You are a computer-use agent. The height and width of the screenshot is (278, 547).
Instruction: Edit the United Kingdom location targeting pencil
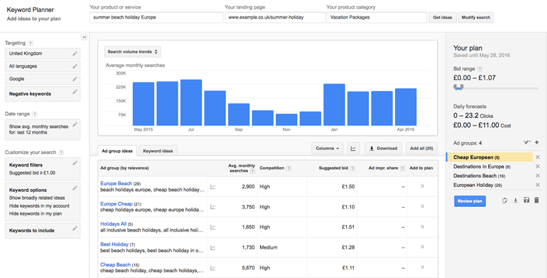(75, 54)
